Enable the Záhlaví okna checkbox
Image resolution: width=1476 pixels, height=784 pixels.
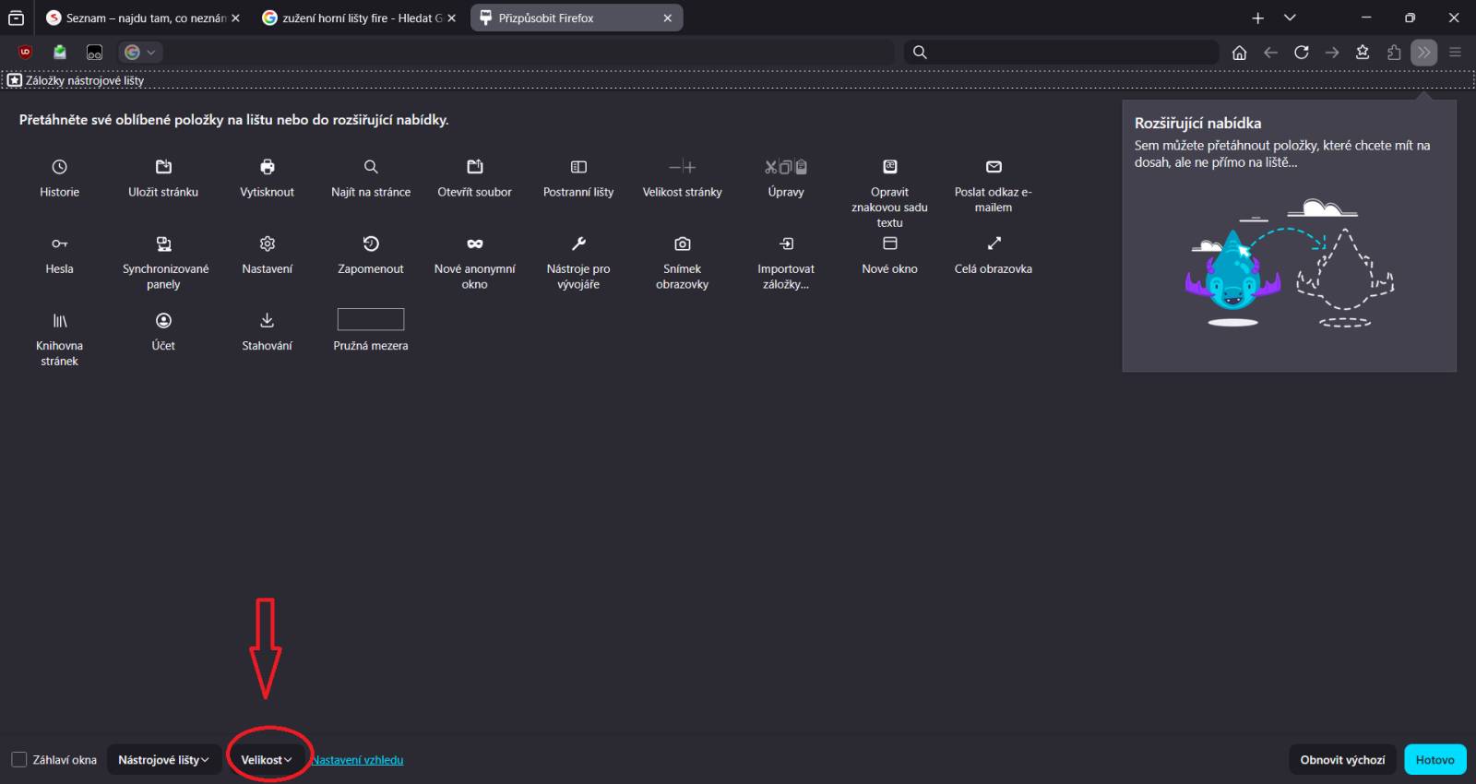tap(19, 760)
